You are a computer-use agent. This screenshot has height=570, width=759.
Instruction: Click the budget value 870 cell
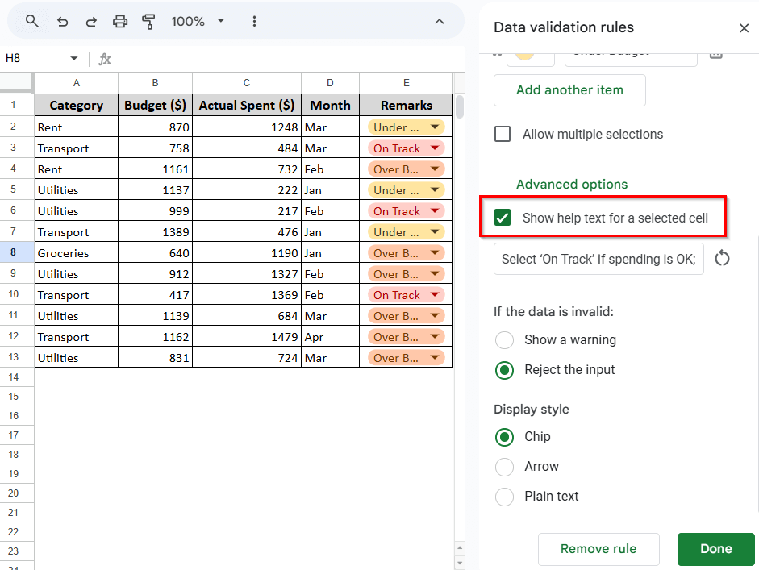point(155,127)
